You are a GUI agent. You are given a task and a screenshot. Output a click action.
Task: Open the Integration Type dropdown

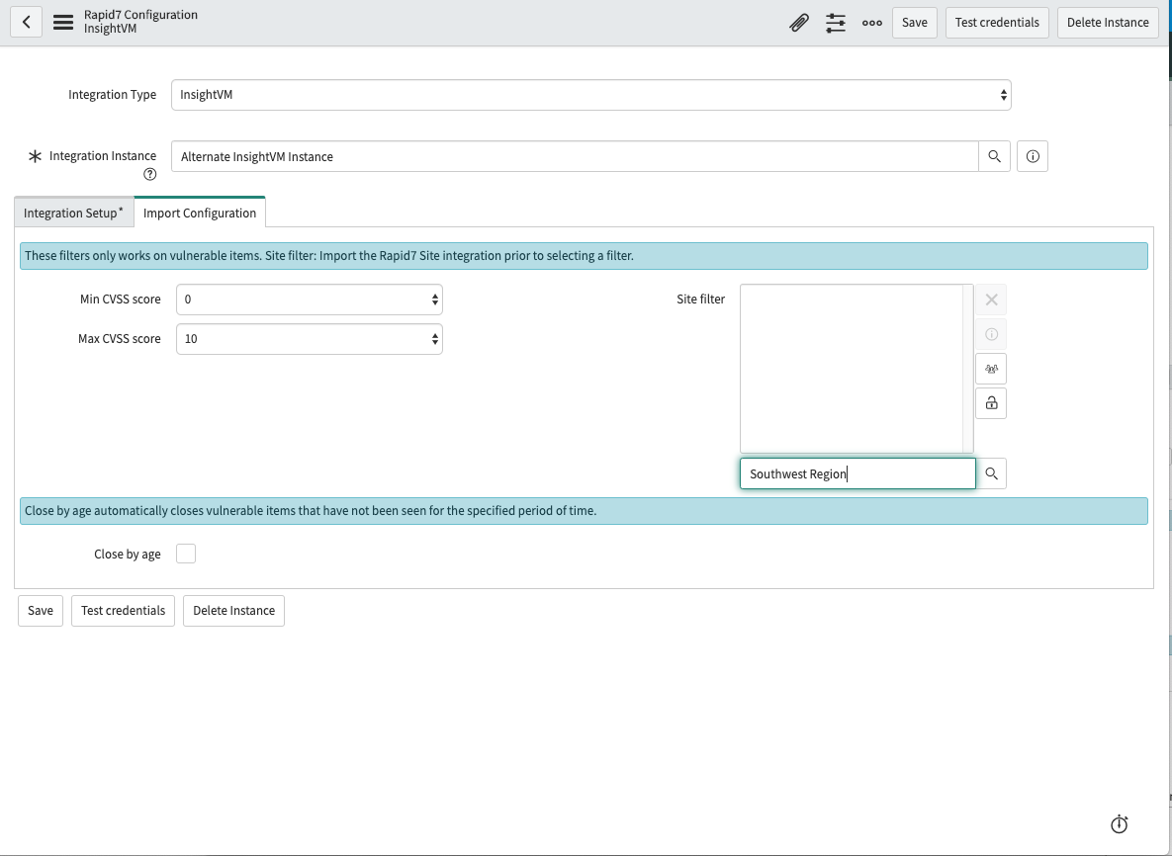click(x=591, y=95)
